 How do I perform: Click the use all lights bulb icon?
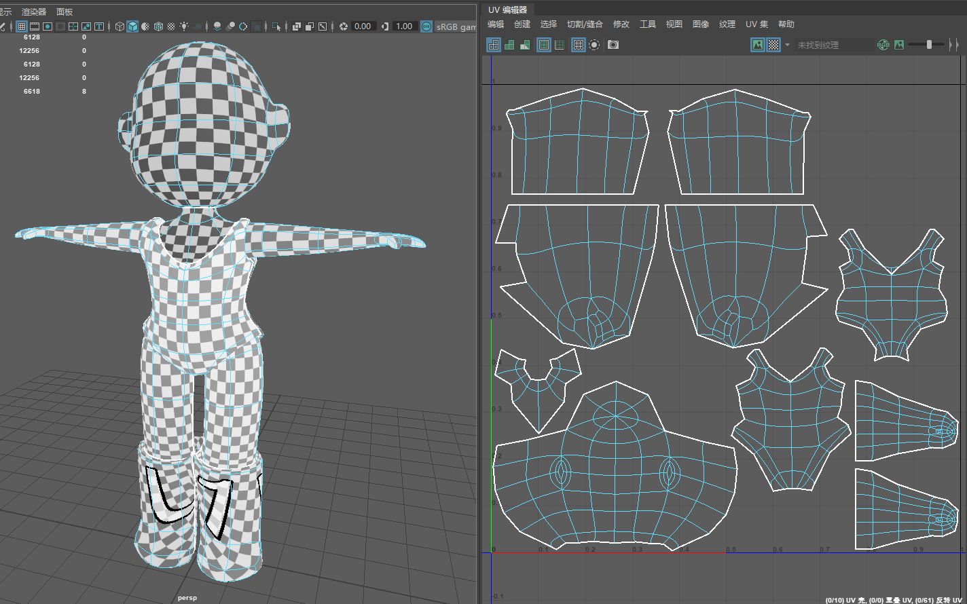point(184,26)
